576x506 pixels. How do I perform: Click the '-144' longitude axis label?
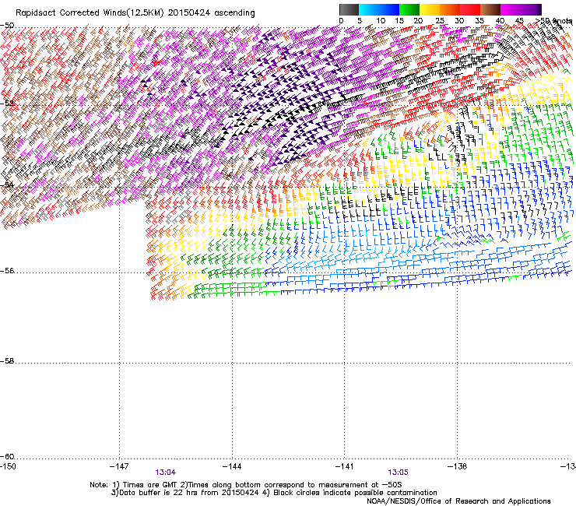point(232,466)
